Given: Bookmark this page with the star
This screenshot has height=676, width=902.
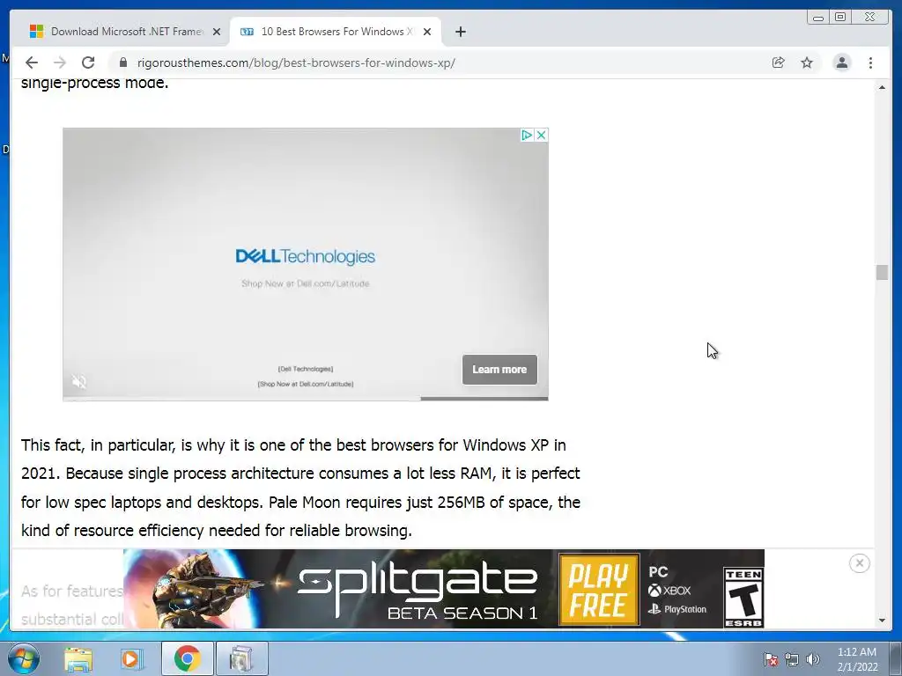Looking at the screenshot, I should pos(807,62).
